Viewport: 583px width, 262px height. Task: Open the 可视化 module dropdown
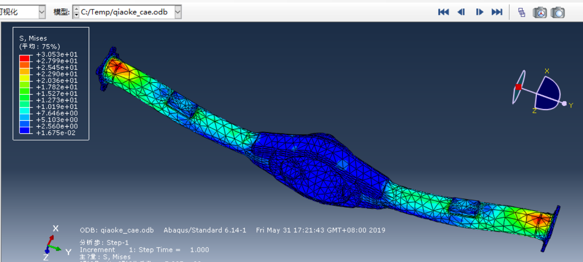point(42,12)
